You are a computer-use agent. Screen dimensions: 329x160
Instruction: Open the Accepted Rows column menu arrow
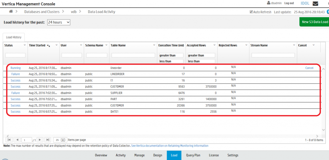(214, 45)
